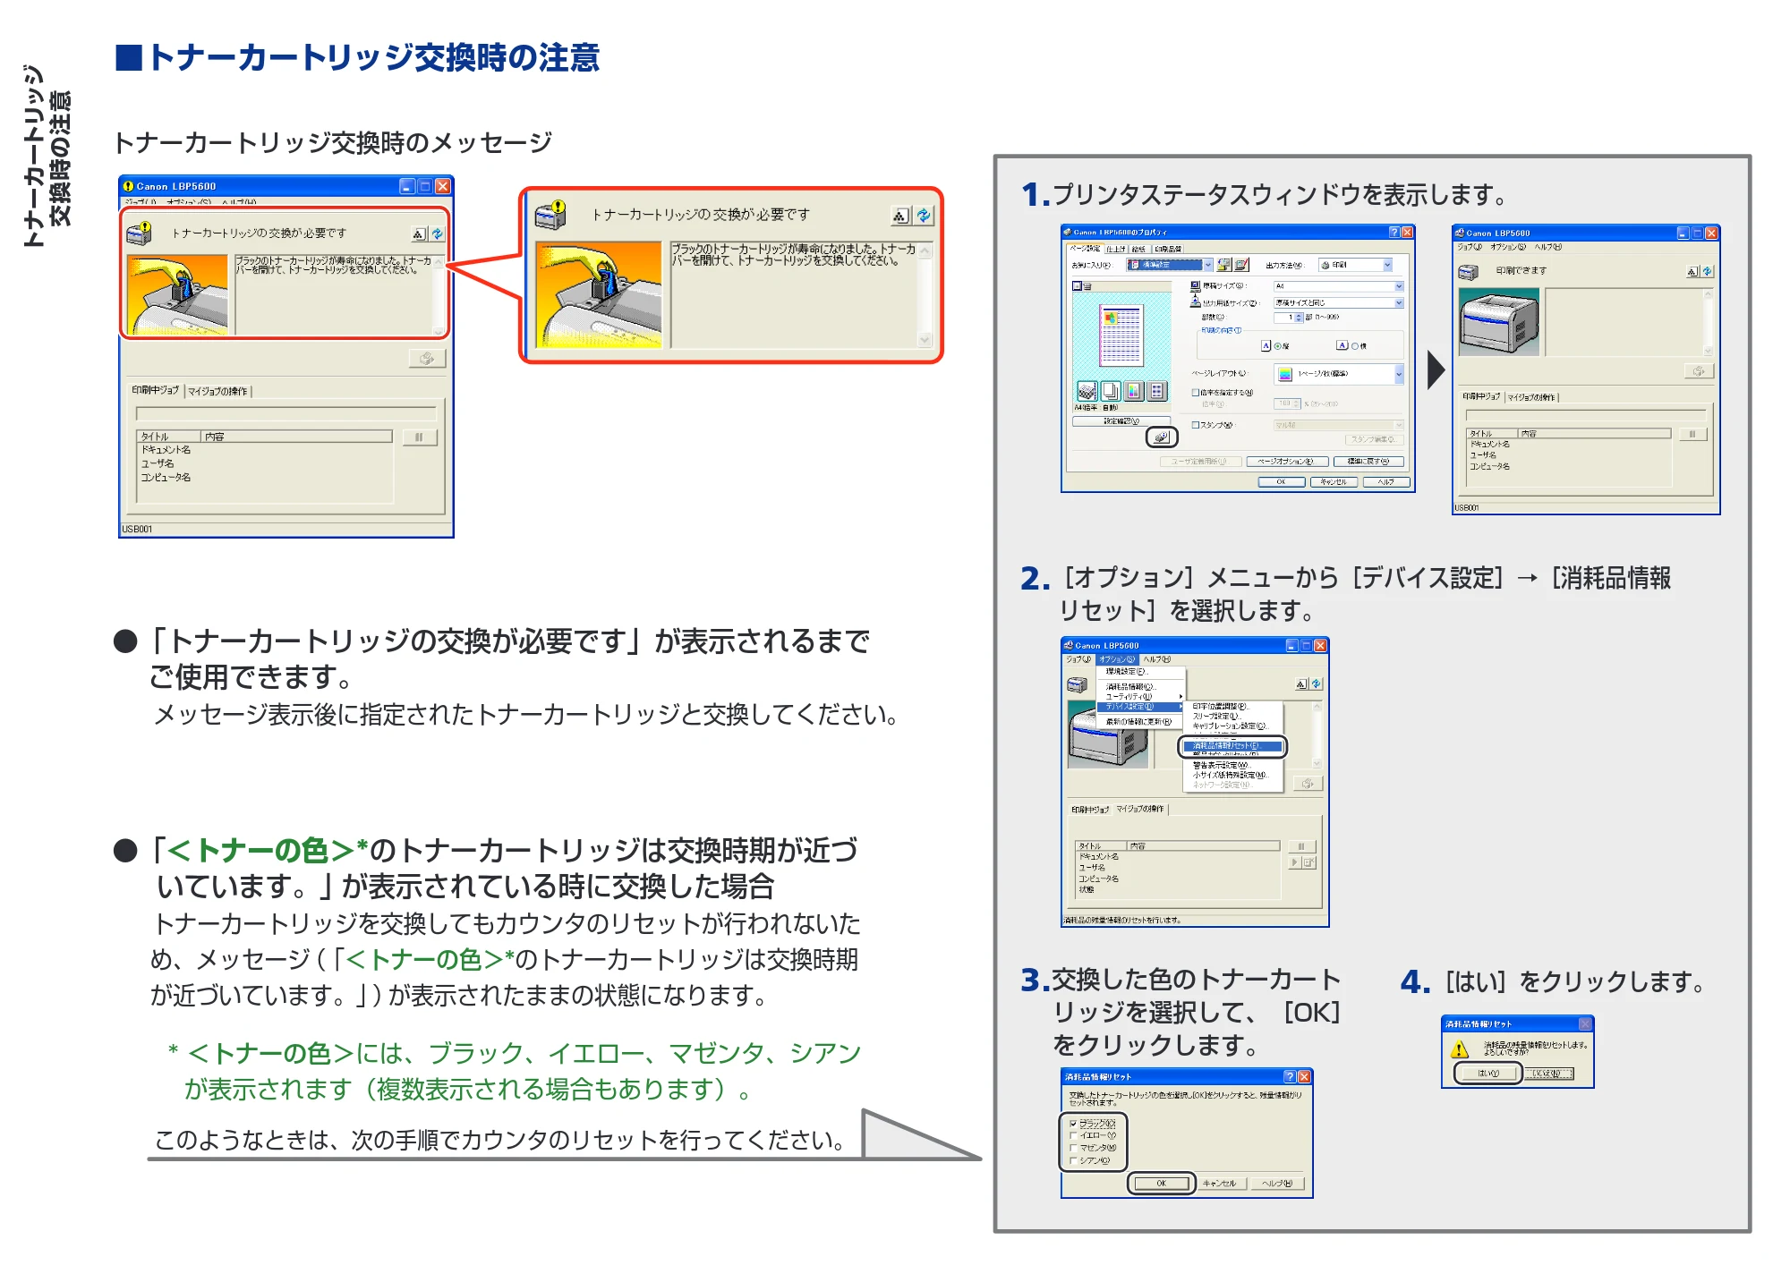Click the refresh icon in the 印刷できます status window

pos(1707,271)
